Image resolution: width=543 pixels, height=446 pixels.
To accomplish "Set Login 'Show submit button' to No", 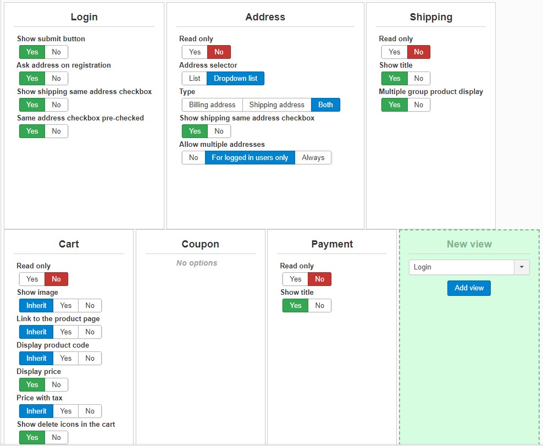I will tap(57, 52).
